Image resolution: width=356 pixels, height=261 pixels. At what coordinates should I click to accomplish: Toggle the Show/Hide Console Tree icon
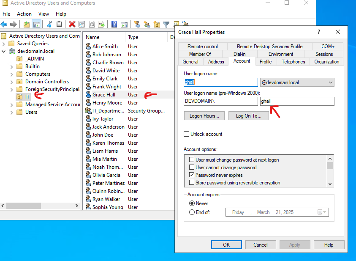tap(37, 24)
